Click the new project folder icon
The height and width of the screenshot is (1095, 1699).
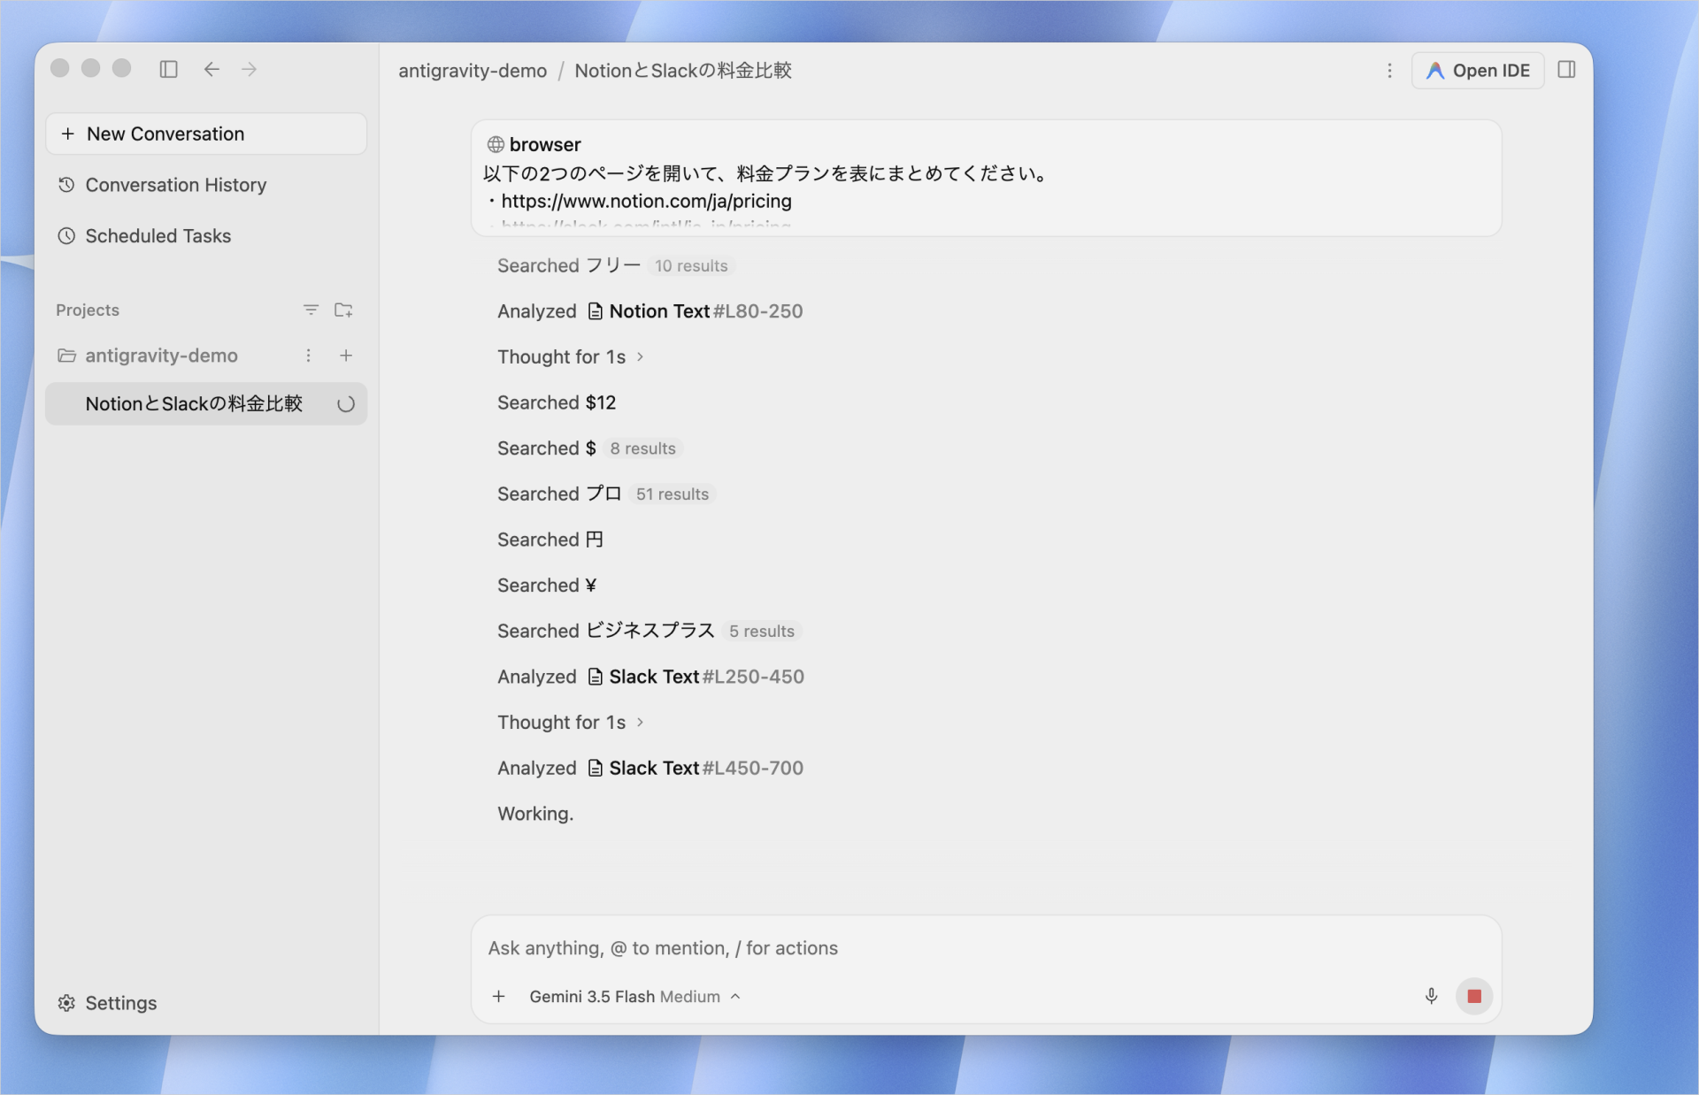[343, 310]
